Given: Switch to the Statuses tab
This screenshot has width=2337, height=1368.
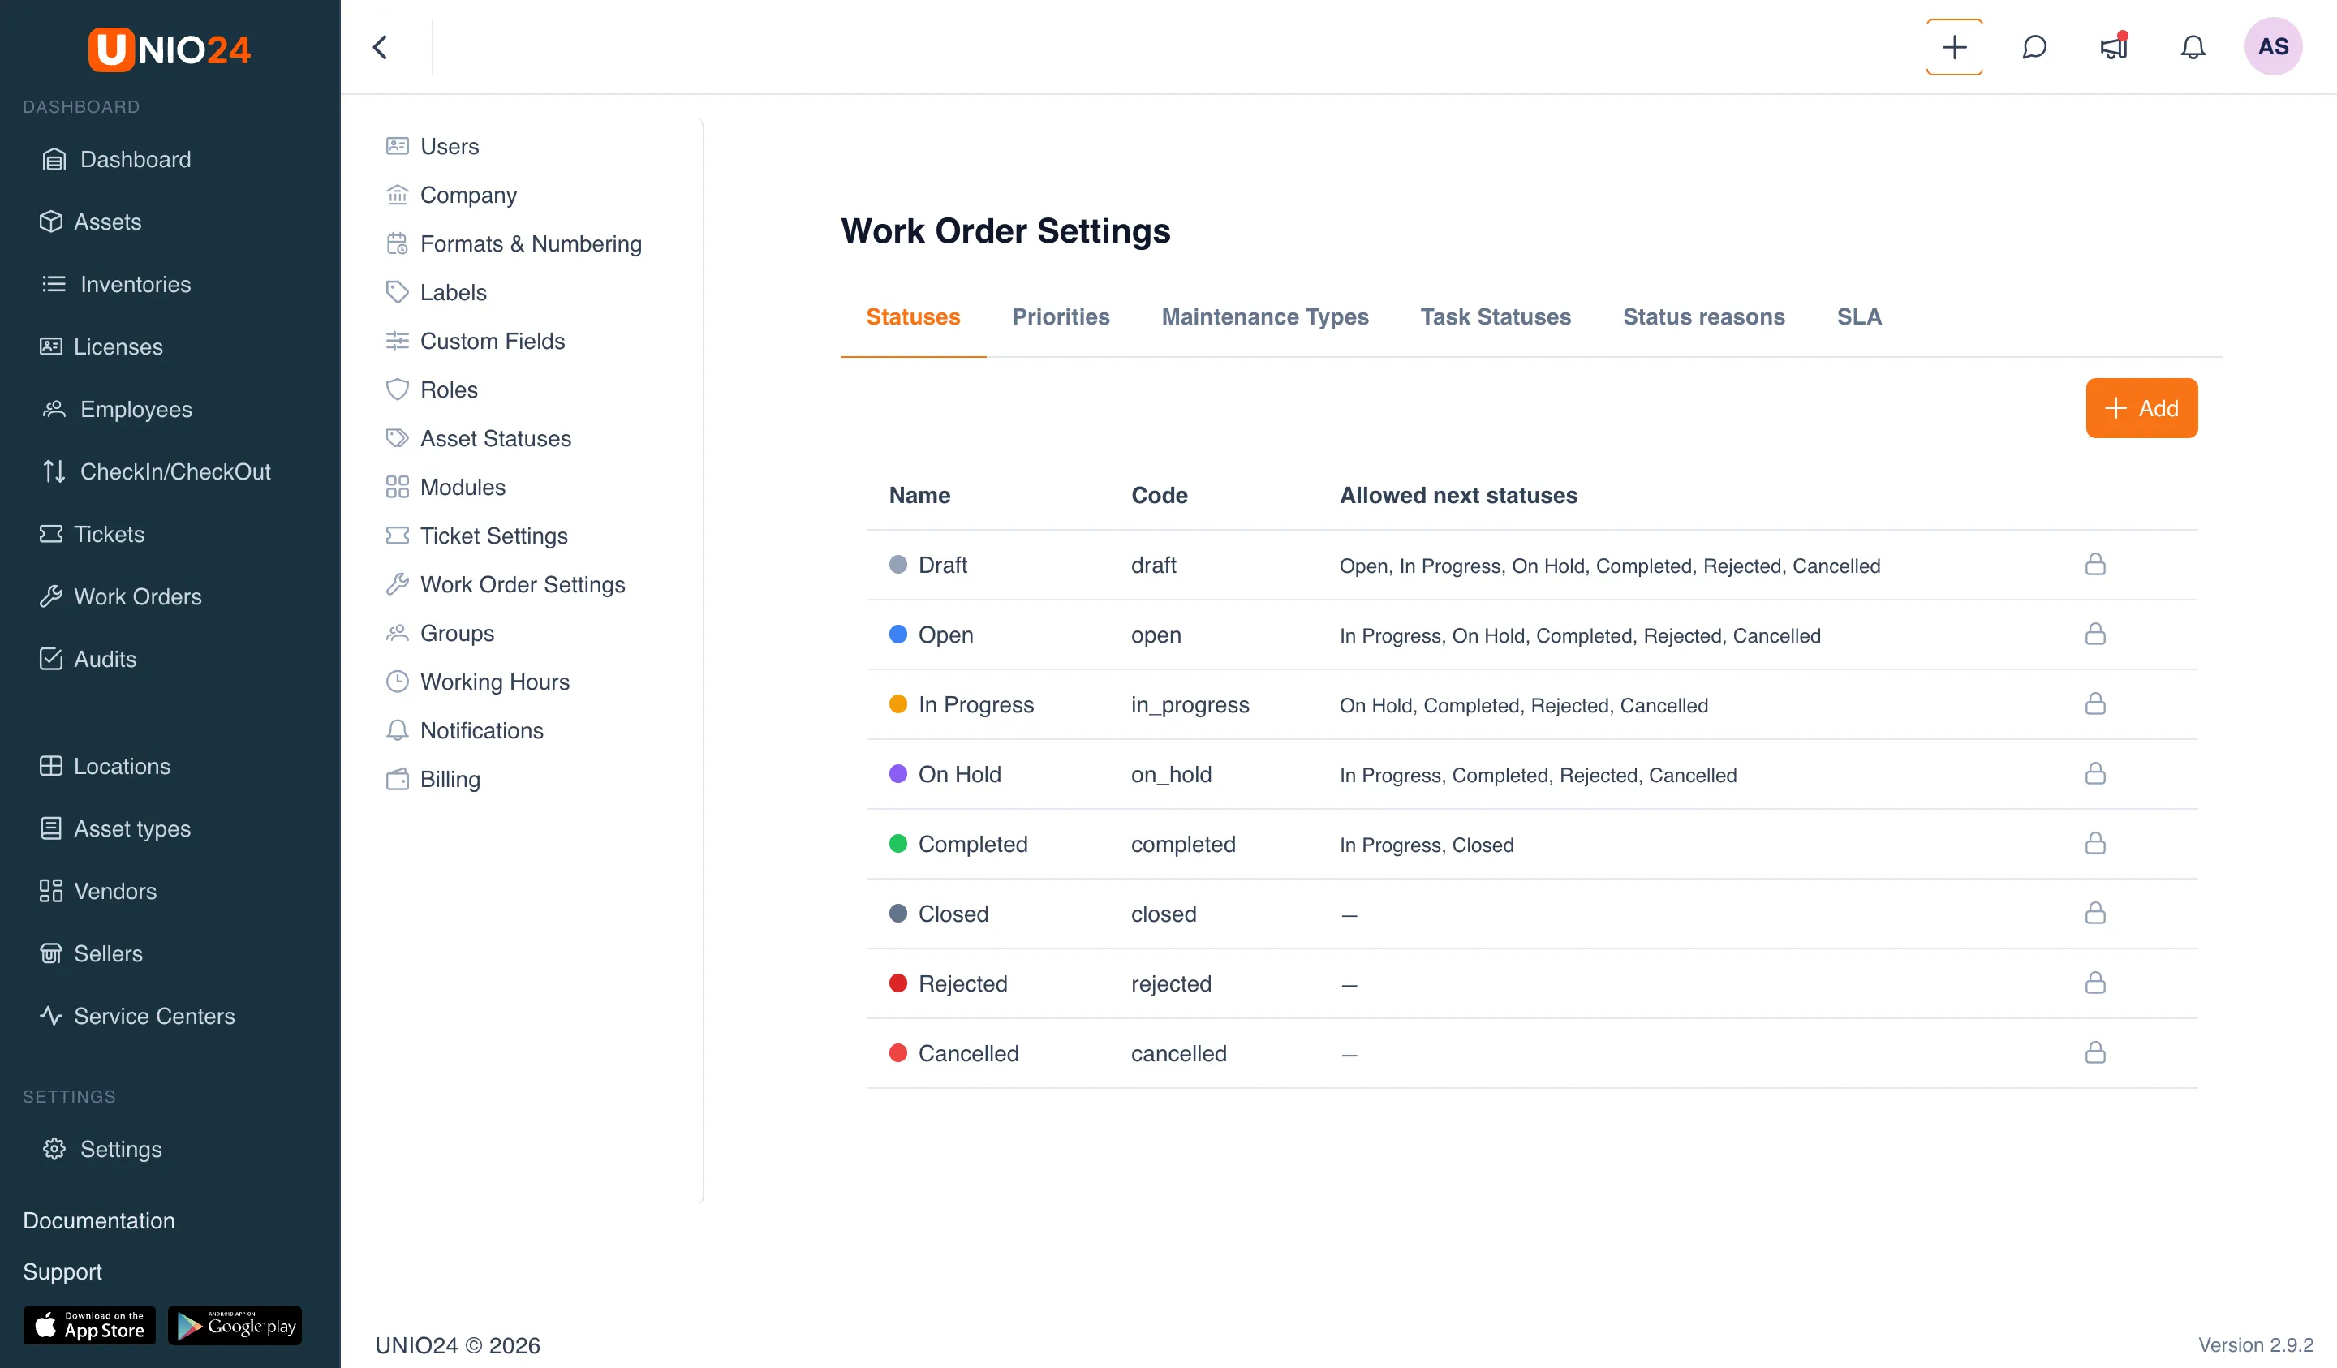Looking at the screenshot, I should [x=913, y=317].
